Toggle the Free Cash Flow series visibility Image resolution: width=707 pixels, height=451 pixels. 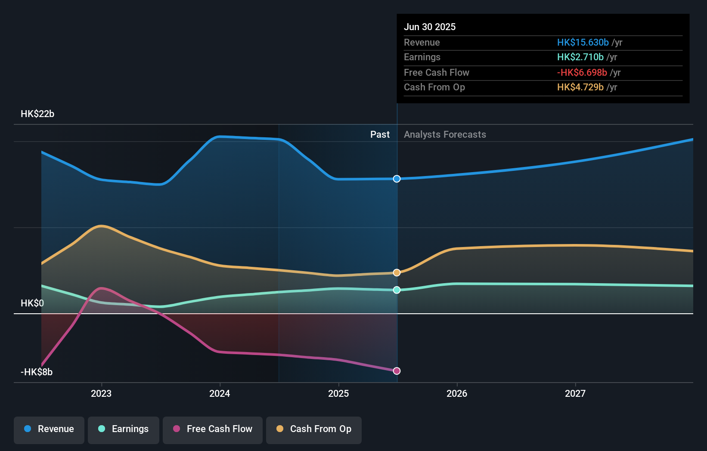pyautogui.click(x=213, y=429)
